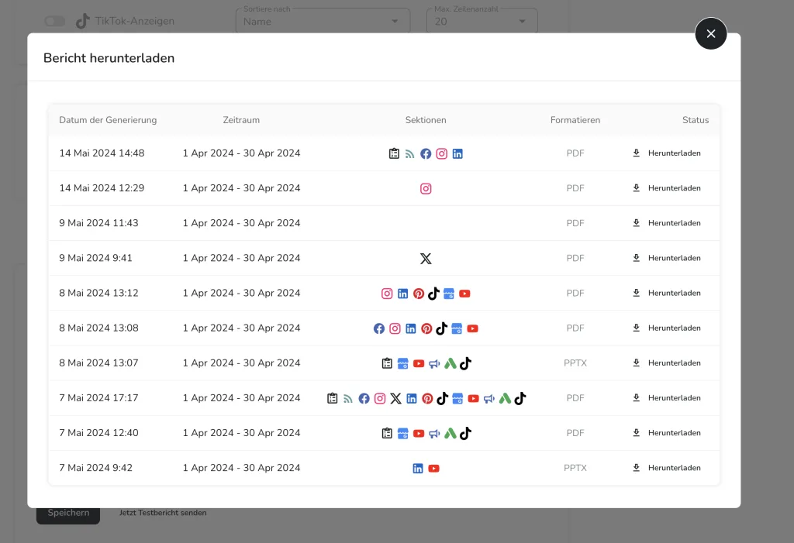
Task: Click the LinkedIn icon in 14 Mai 14:48 row
Action: tap(457, 154)
